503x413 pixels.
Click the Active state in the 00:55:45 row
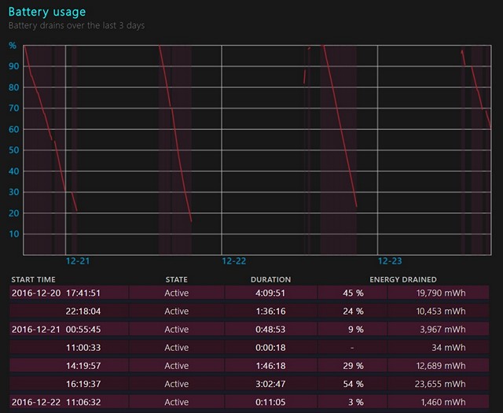tap(176, 329)
